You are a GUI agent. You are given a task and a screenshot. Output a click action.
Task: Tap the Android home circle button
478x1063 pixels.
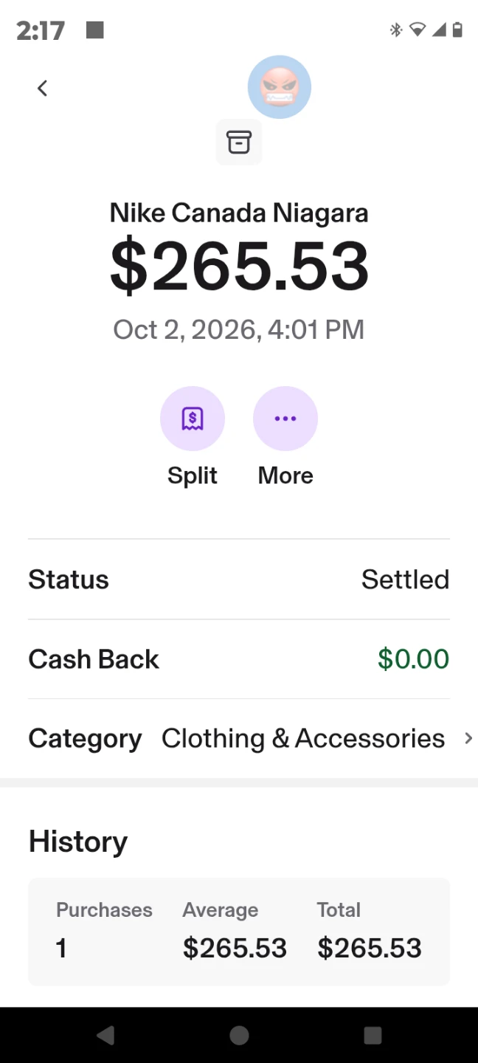point(239,1035)
